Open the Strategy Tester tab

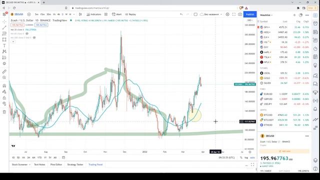coord(75,164)
